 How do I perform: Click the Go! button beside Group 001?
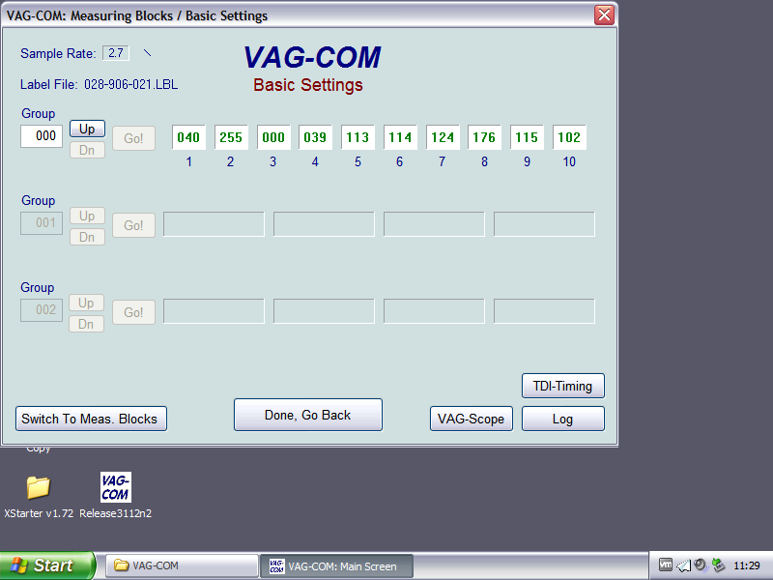(133, 225)
